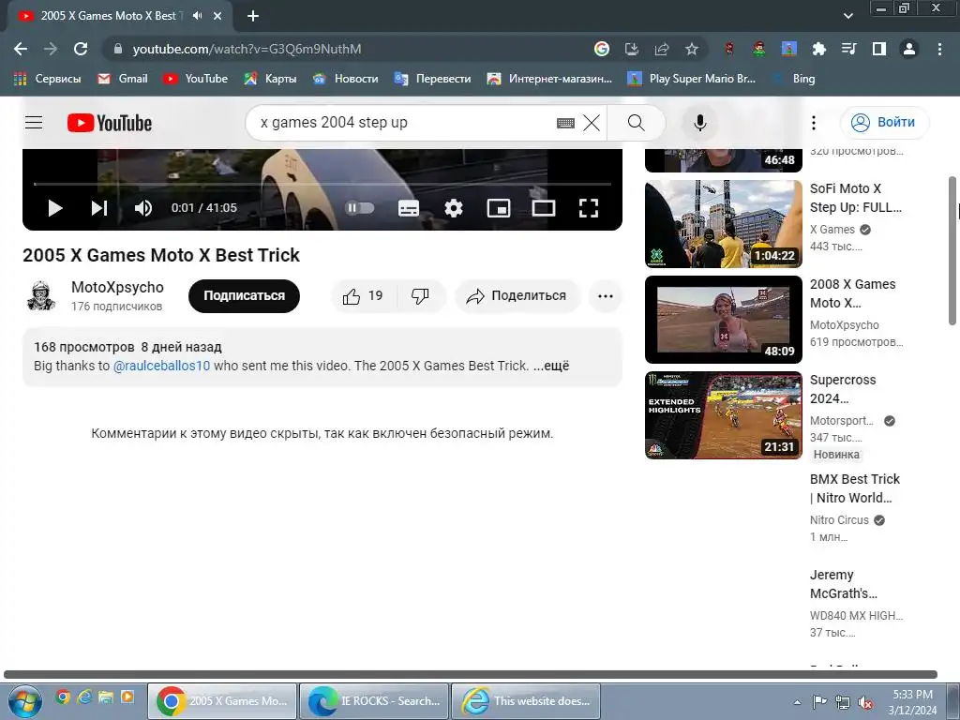
Task: Open Supercross 2024 extended highlights thumbnail
Action: coord(723,415)
